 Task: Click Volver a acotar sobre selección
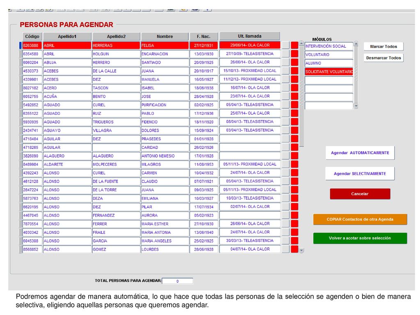pos(360,238)
